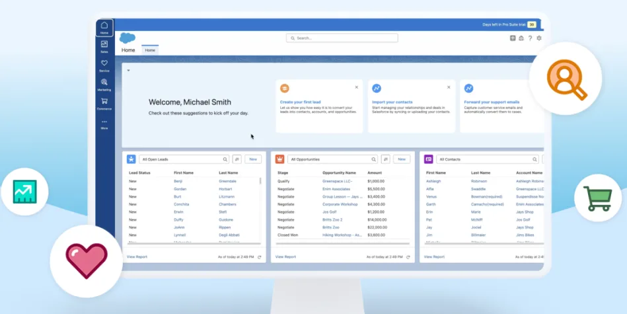This screenshot has height=314, width=627.
Task: Click the orange icon on Create your first lead card
Action: [285, 89]
